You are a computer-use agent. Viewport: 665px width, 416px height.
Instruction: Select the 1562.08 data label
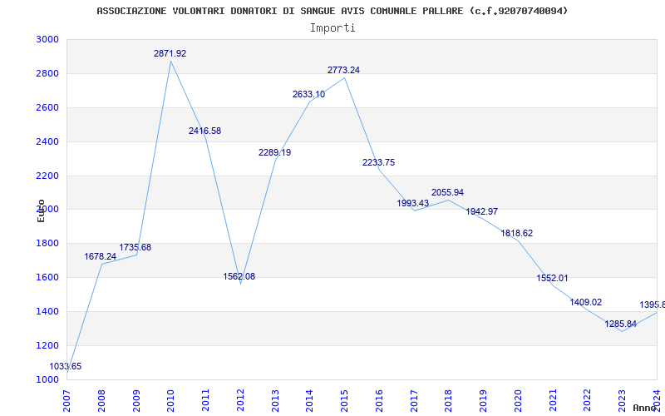[239, 276]
